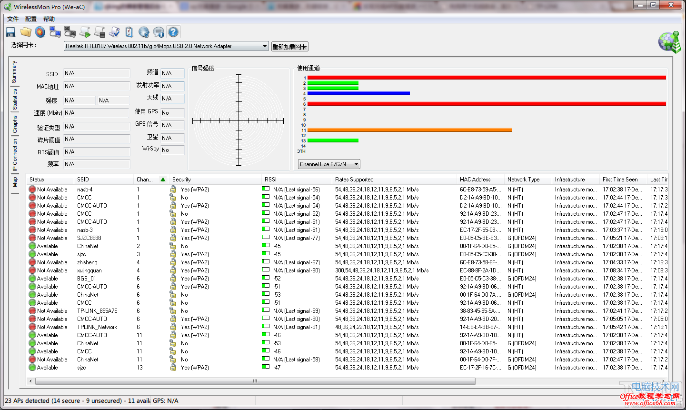Click the blue connected computers icon
The width and height of the screenshot is (686, 410).
55,32
